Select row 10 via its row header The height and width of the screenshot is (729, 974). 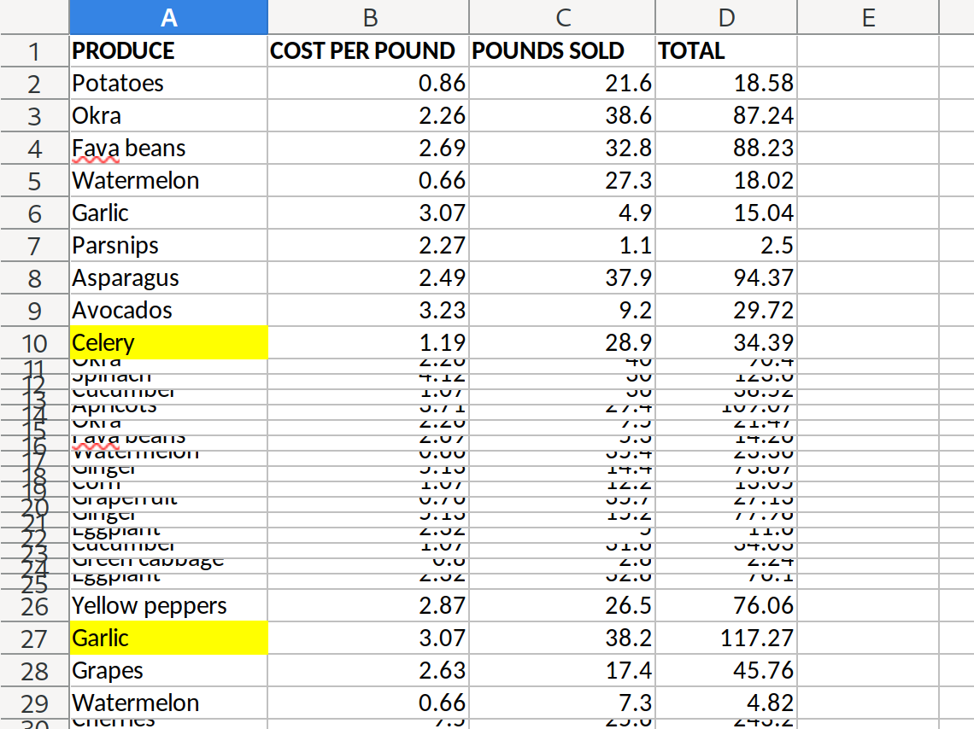34,343
